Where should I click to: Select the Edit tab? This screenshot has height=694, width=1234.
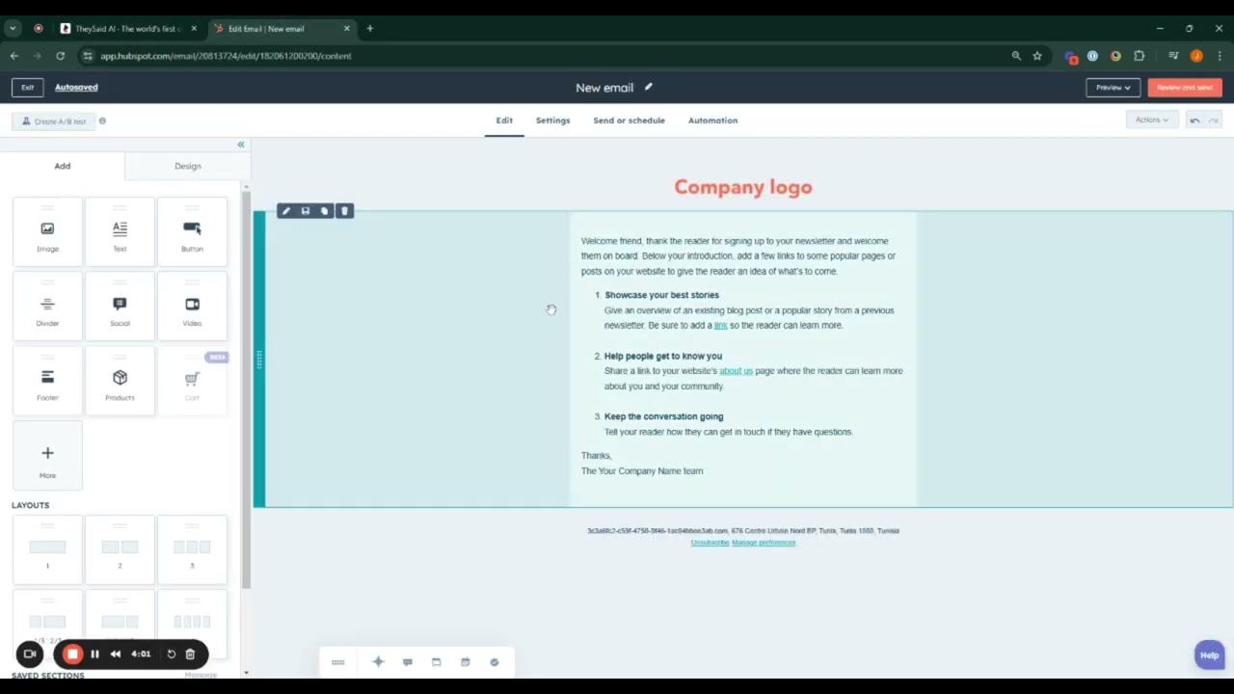coord(504,120)
